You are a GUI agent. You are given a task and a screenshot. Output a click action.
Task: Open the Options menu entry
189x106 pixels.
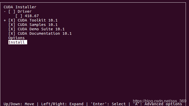(16, 38)
